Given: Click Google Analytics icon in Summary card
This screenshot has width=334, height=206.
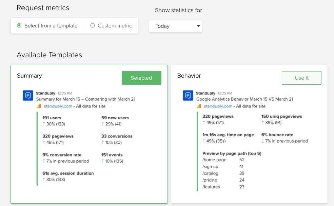Looking at the screenshot, I should point(39,106).
